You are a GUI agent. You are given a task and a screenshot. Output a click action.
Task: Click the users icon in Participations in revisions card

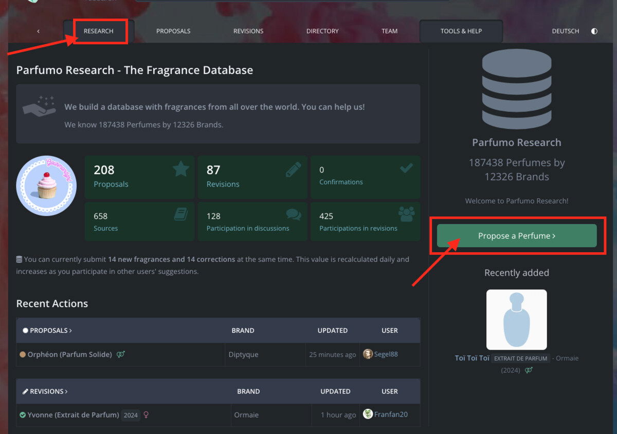(x=406, y=214)
